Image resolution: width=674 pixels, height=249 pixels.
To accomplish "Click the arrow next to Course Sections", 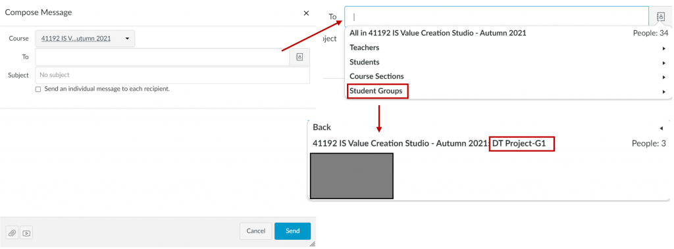I will click(x=664, y=78).
